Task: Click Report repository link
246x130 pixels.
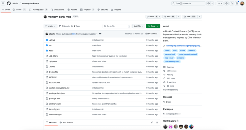Action: point(170,90)
